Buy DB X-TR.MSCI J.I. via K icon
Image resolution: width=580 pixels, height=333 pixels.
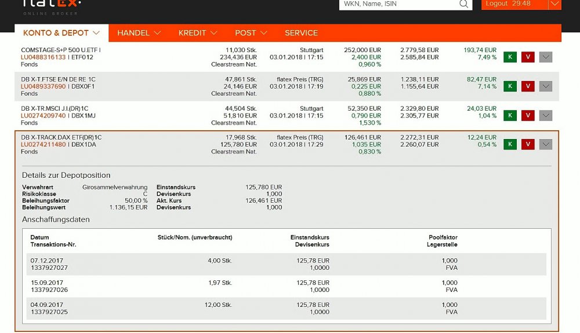510,115
